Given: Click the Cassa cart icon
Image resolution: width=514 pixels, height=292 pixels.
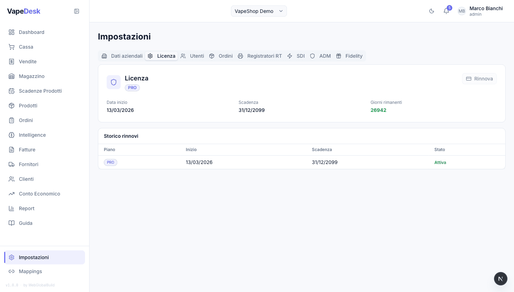Looking at the screenshot, I should tap(12, 47).
